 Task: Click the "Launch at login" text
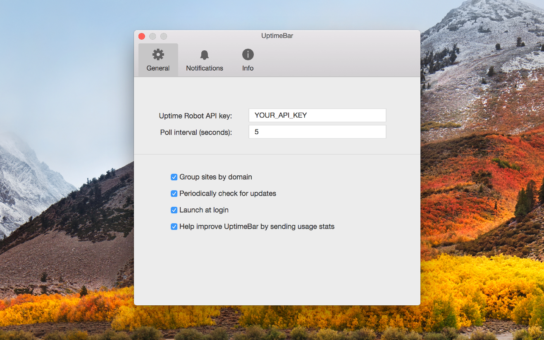[204, 210]
